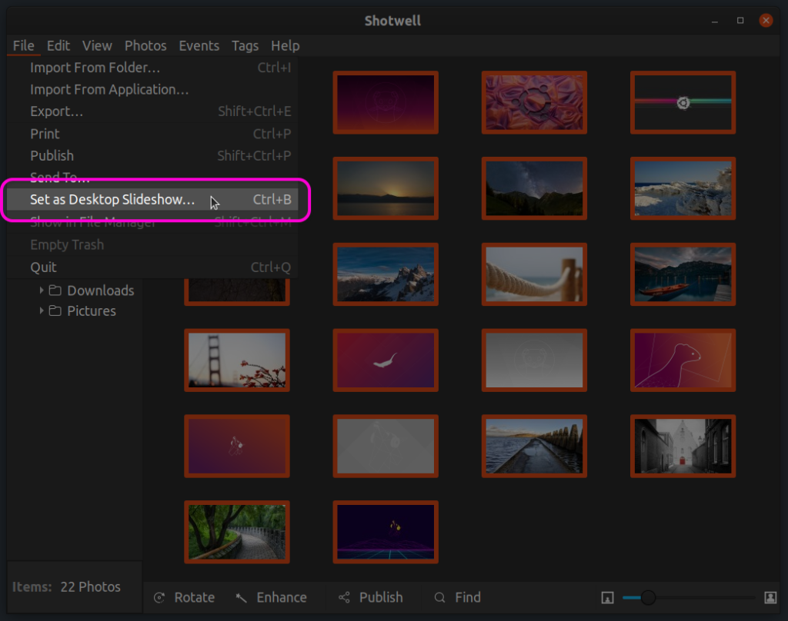The image size is (788, 621).
Task: Select the ermine outline wallpaper thumbnail
Action: (x=683, y=360)
